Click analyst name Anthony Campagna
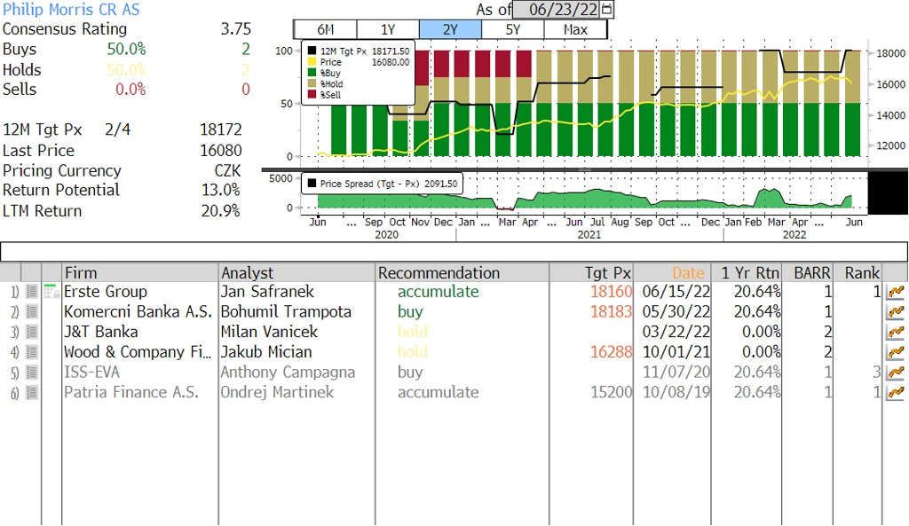 (x=288, y=373)
